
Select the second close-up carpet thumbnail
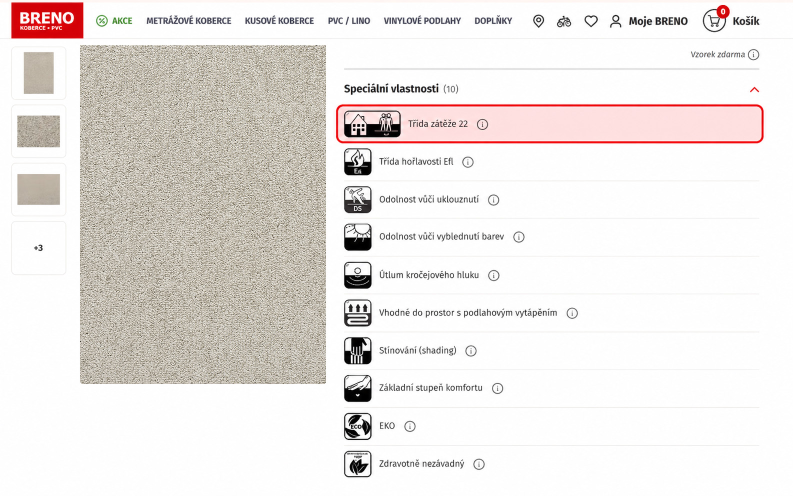(38, 131)
